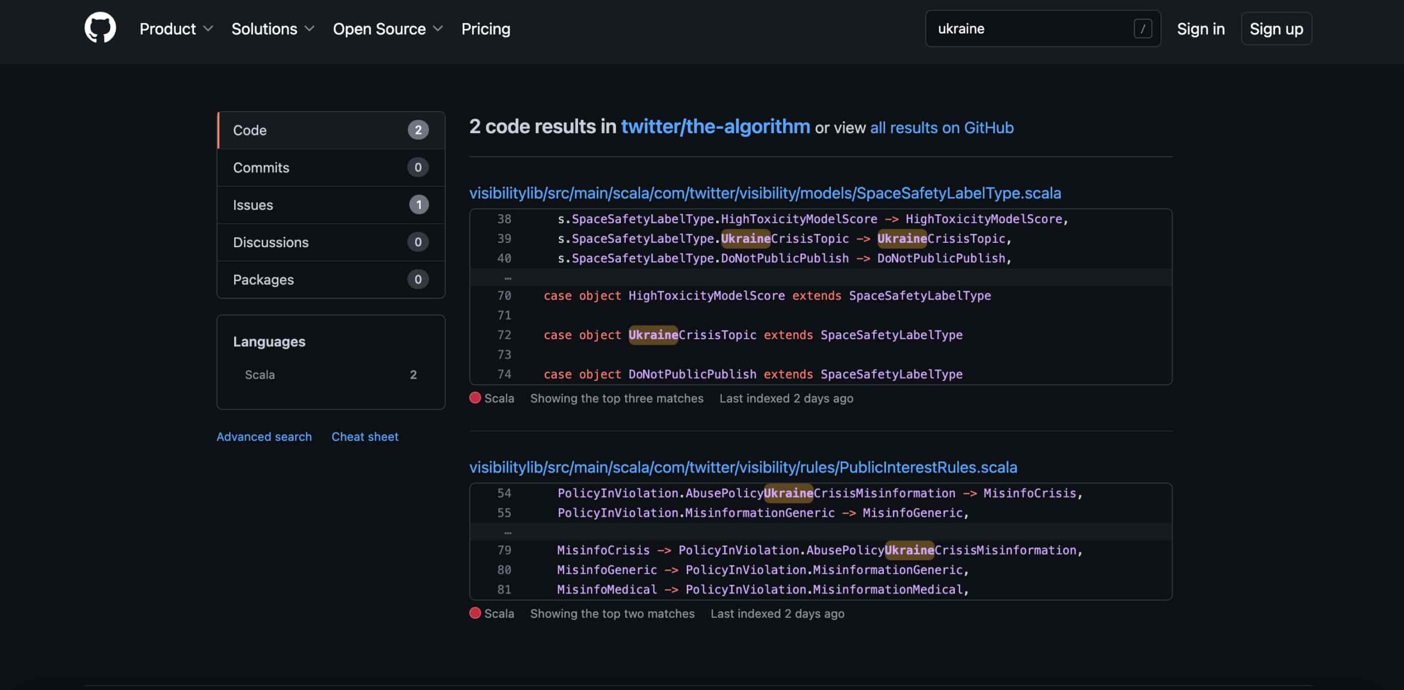Expand hidden lines ellipsis in SpaceSafetyLabelType result
1404x690 pixels.
(x=507, y=277)
